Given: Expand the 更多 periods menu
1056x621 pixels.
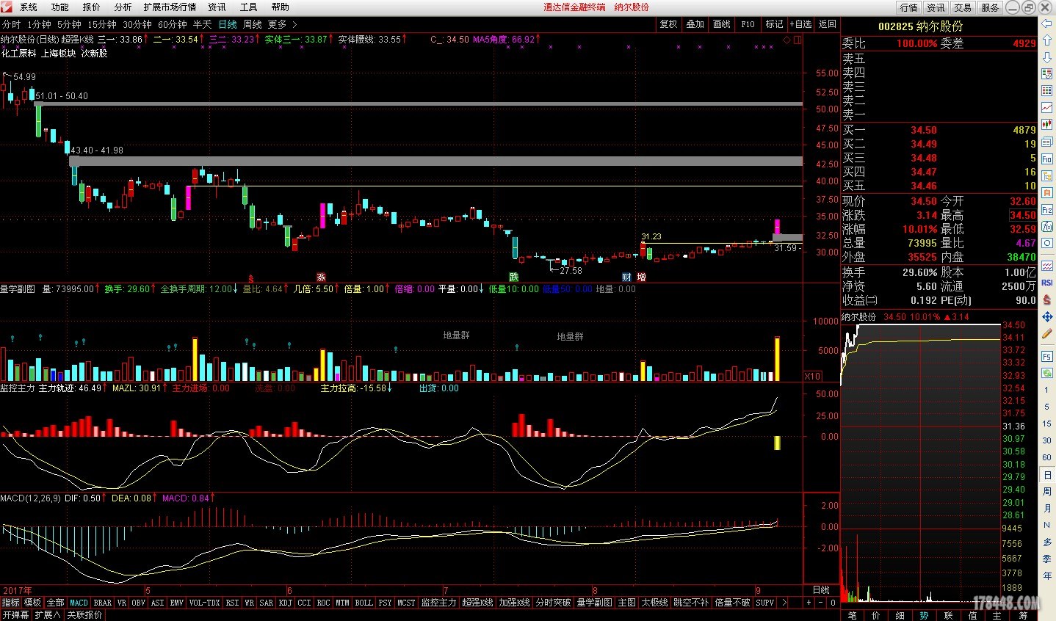Looking at the screenshot, I should tap(283, 24).
